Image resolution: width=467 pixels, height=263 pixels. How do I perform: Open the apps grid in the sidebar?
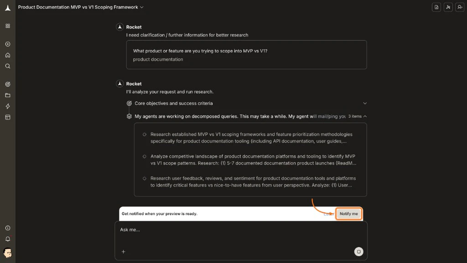(x=7, y=26)
